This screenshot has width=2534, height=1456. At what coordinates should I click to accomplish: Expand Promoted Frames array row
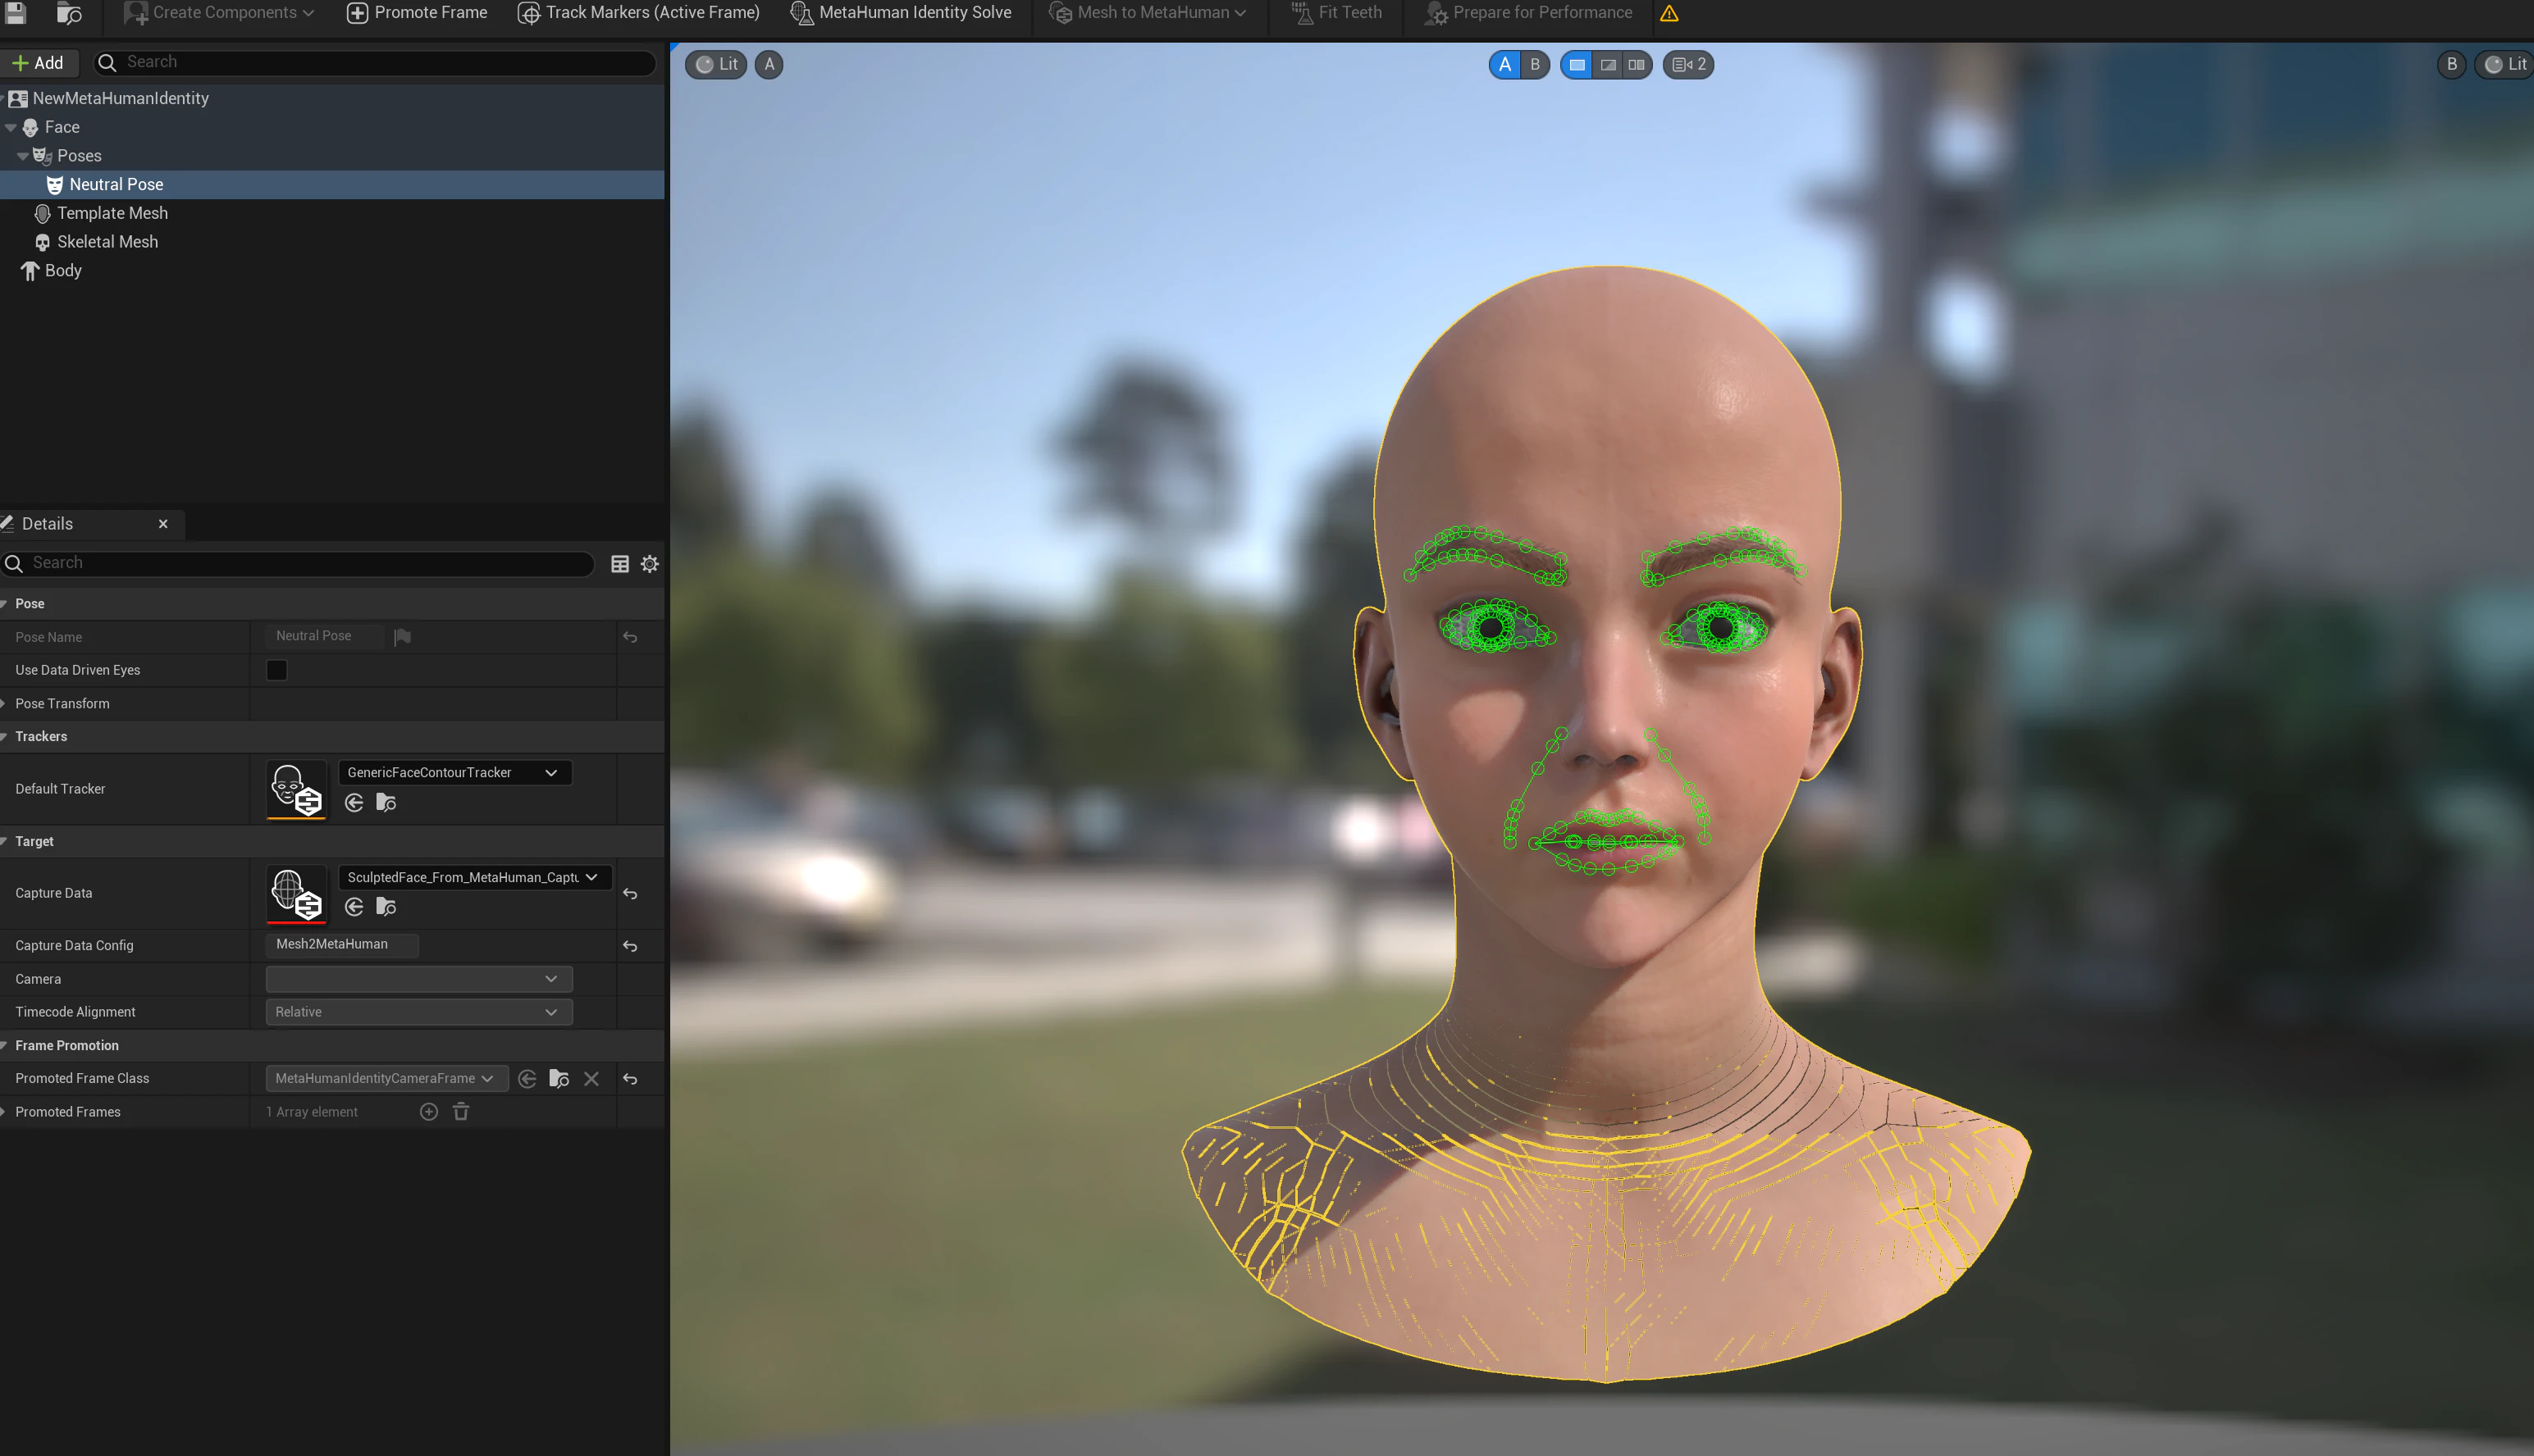pyautogui.click(x=5, y=1112)
